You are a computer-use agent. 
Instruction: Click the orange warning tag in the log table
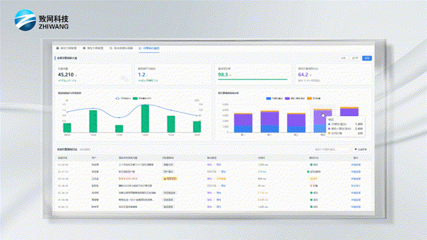[170, 179]
